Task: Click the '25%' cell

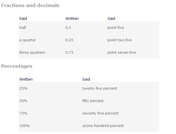Action: [23, 88]
